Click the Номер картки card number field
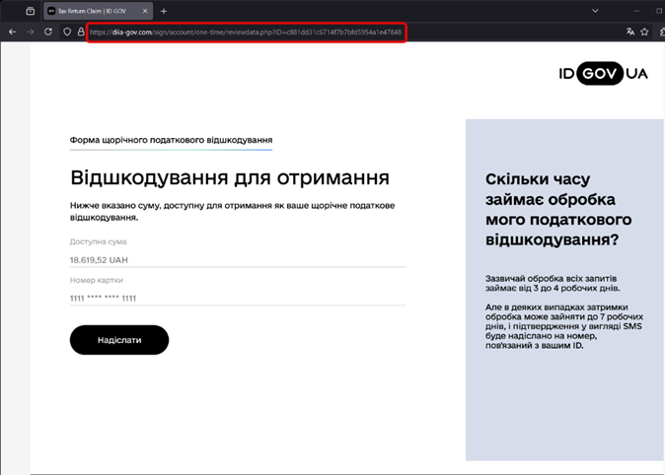The width and height of the screenshot is (665, 475). coord(237,298)
